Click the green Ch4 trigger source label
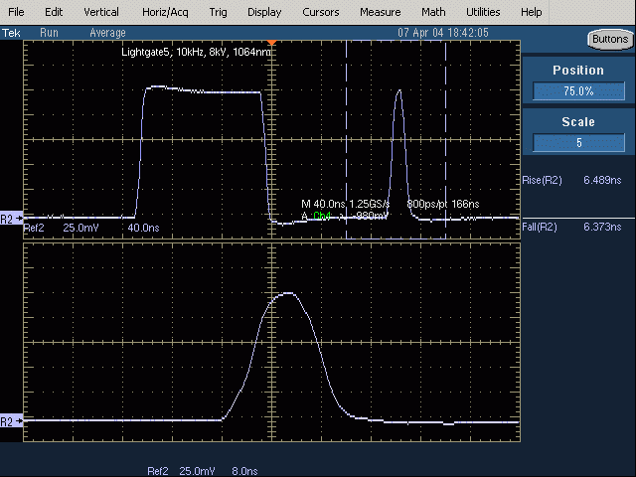 point(322,216)
